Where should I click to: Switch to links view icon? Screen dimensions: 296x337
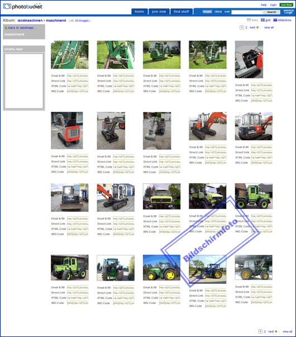tap(249, 20)
